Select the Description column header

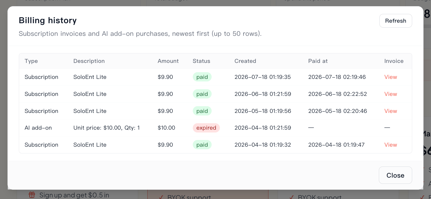click(x=89, y=61)
